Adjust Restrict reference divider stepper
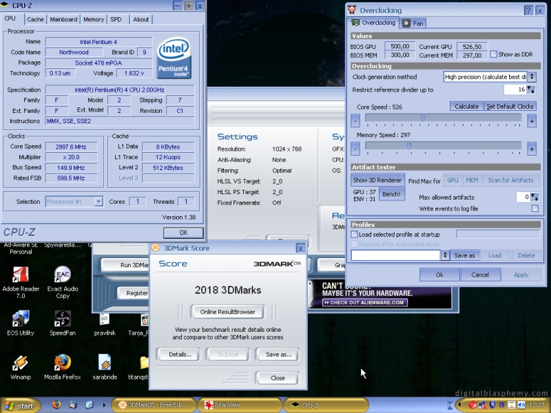The image size is (551, 413). coord(530,89)
